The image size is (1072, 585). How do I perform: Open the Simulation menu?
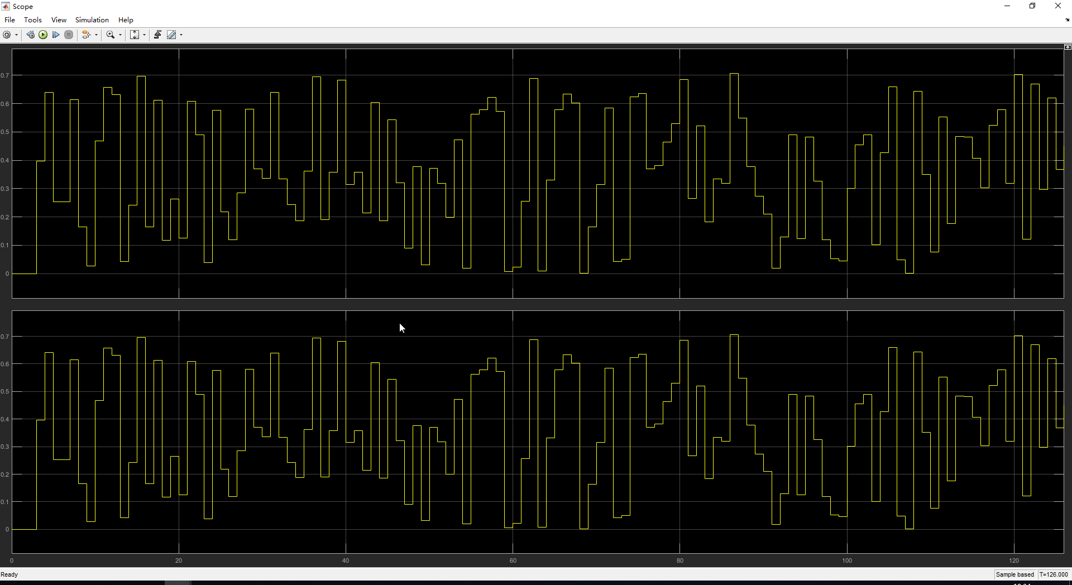[92, 20]
